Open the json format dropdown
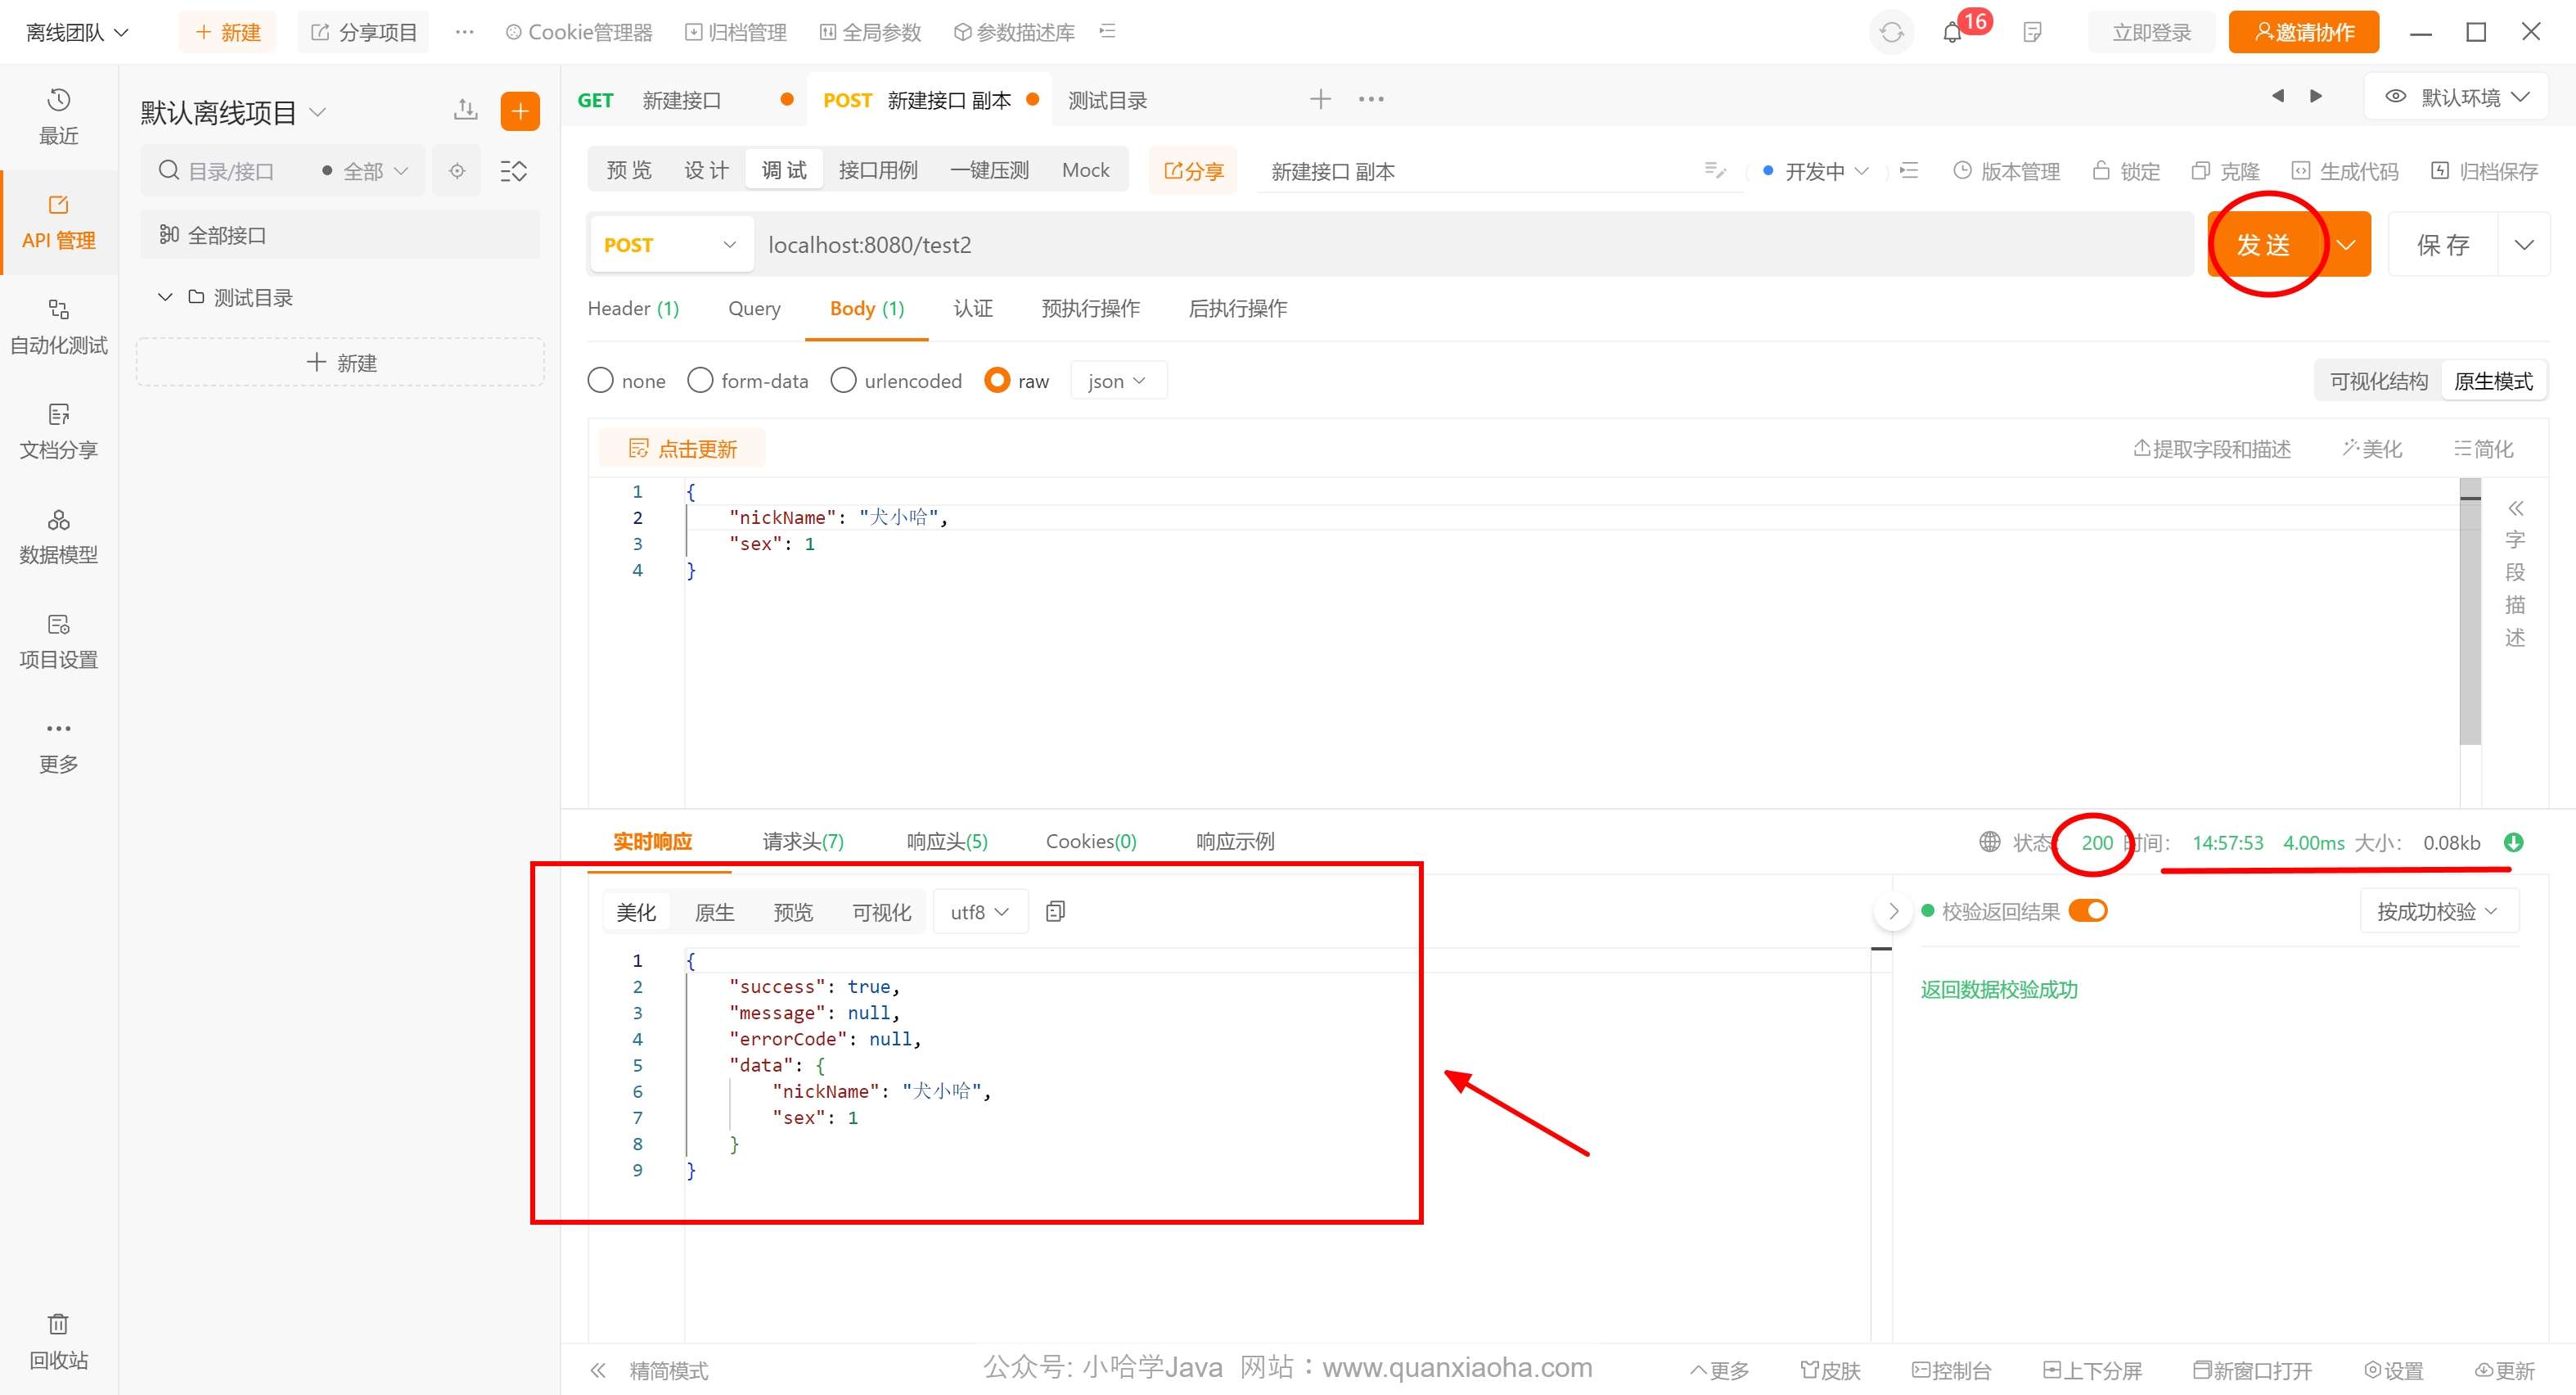Screen dimensions: 2576x1395 coord(1117,381)
